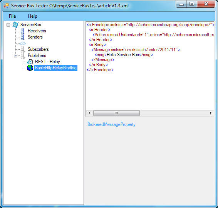The image size is (218, 208).
Task: Open the Help menu
Action: (x=32, y=16)
